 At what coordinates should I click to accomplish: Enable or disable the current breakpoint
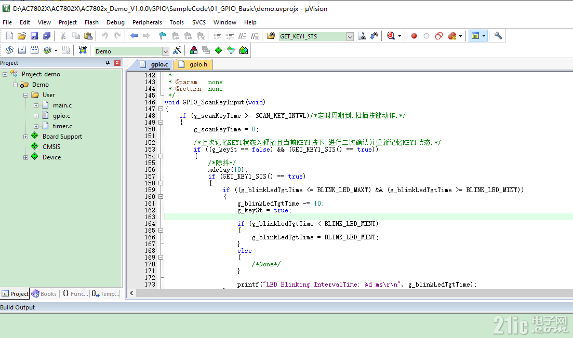coord(426,36)
